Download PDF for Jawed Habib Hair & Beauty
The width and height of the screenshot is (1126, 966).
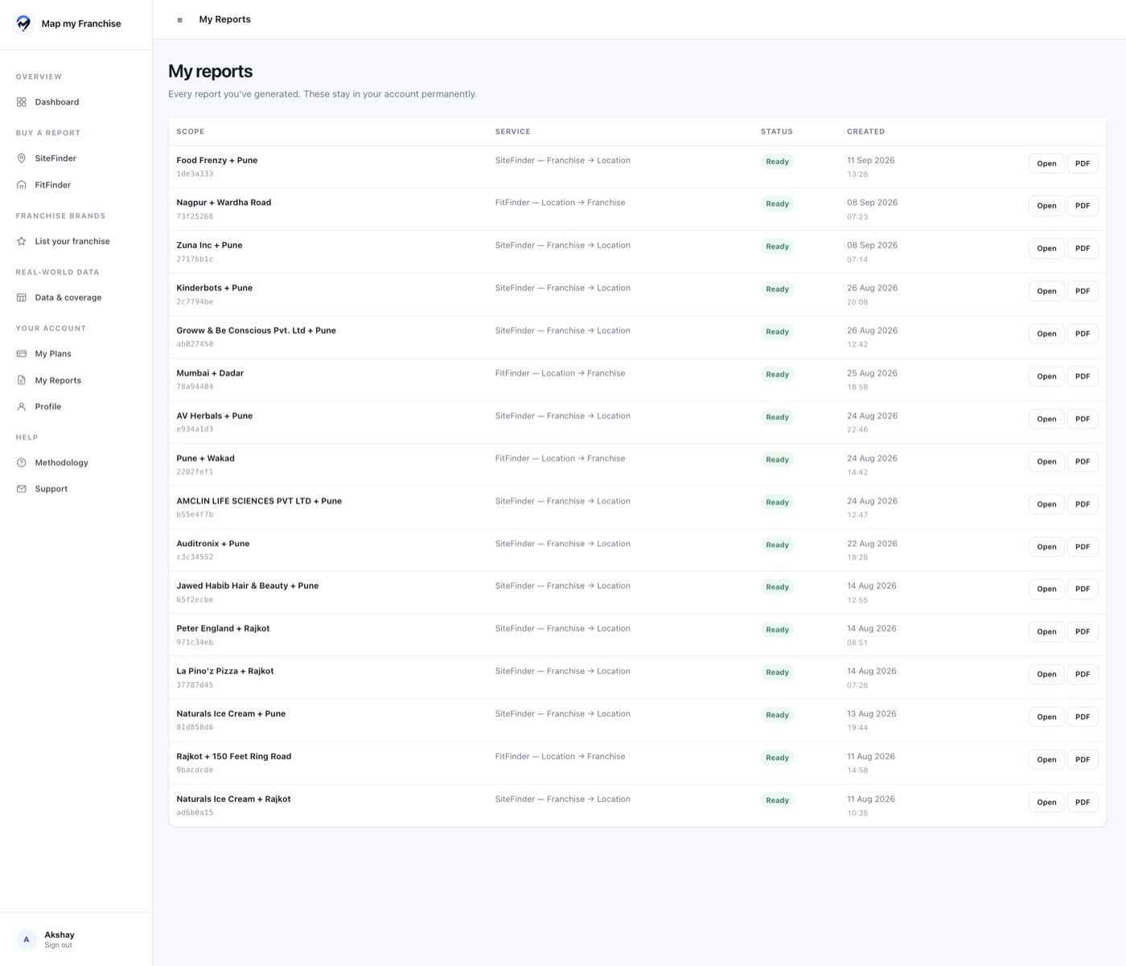(1083, 589)
